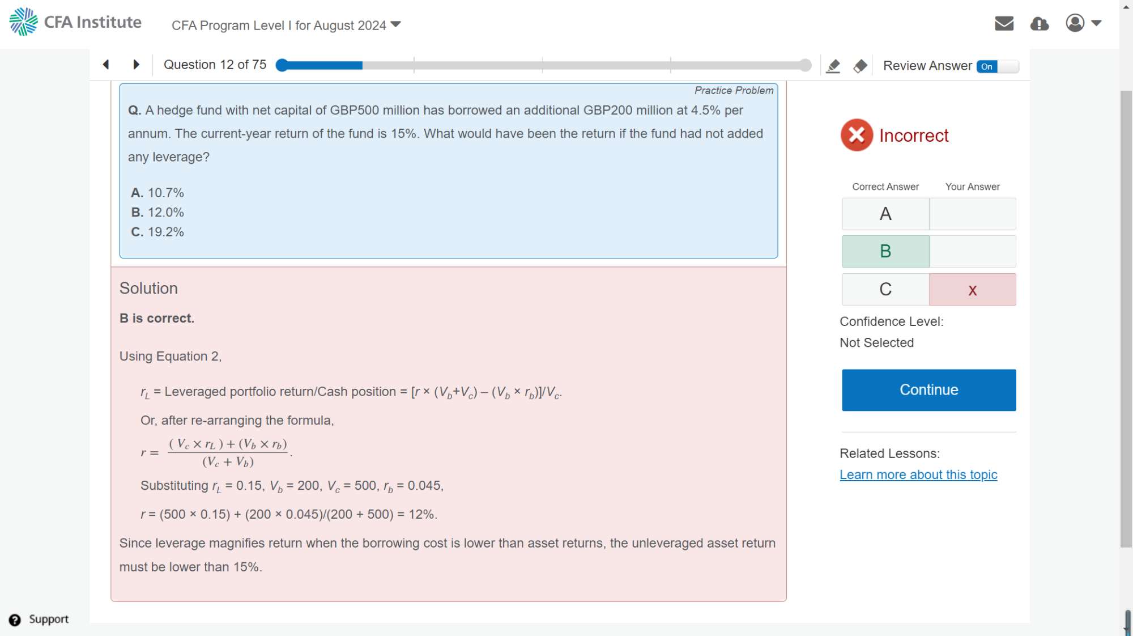Click the question progress slider bar
The height and width of the screenshot is (636, 1133).
pos(544,65)
